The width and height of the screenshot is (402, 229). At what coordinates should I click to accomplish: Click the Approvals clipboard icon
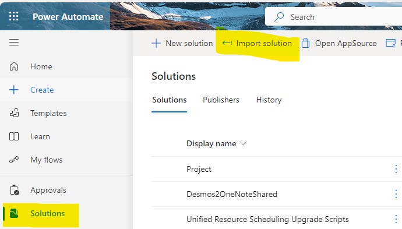click(15, 191)
